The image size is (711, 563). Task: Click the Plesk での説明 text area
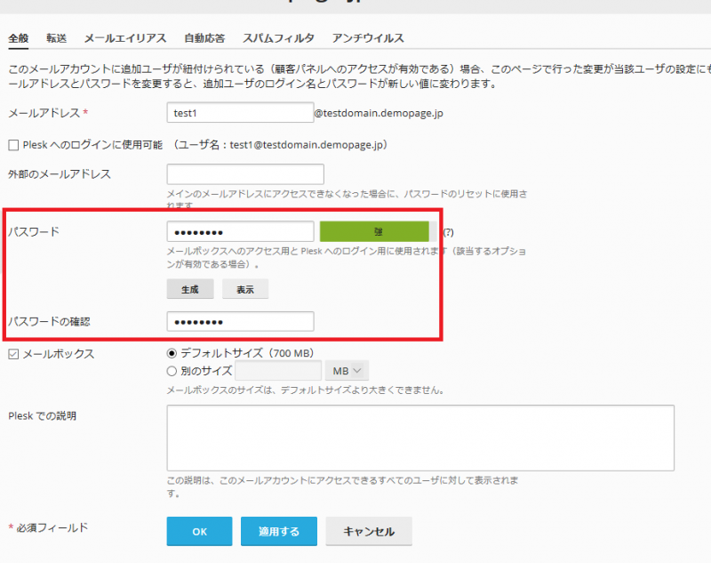[x=419, y=437]
